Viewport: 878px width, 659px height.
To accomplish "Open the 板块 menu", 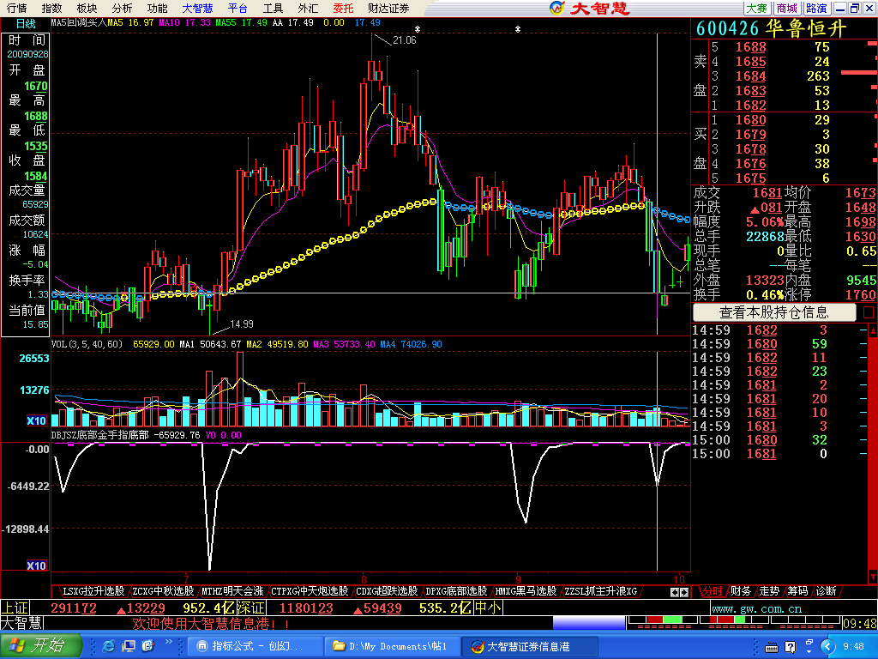I will tap(87, 8).
